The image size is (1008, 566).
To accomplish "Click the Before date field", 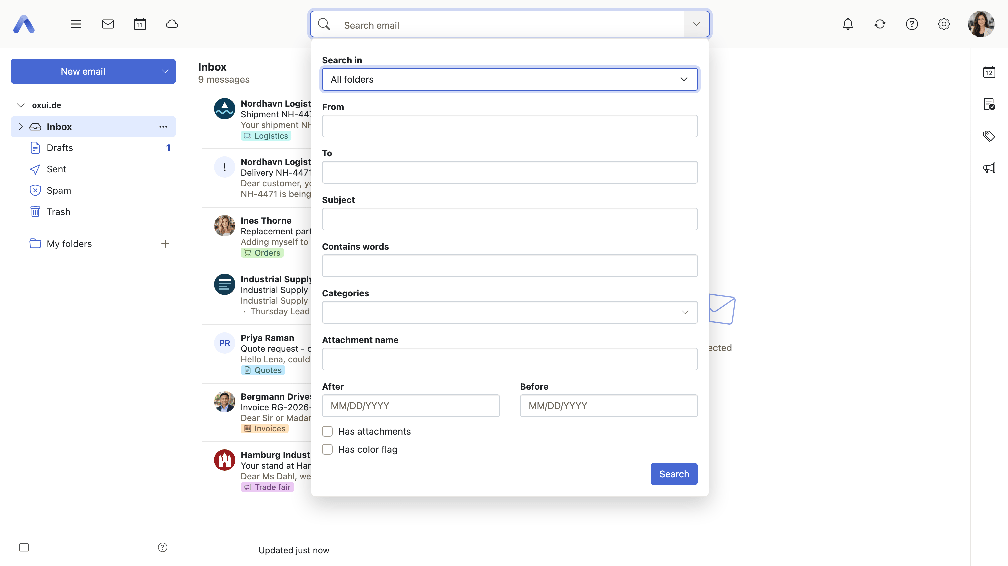I will [x=608, y=406].
